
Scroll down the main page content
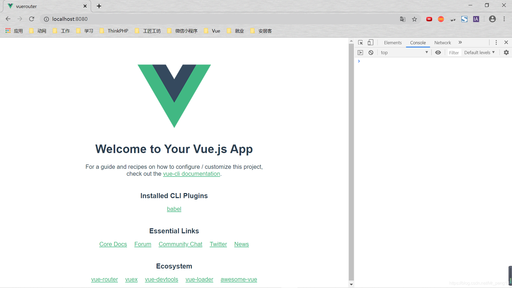(x=351, y=283)
